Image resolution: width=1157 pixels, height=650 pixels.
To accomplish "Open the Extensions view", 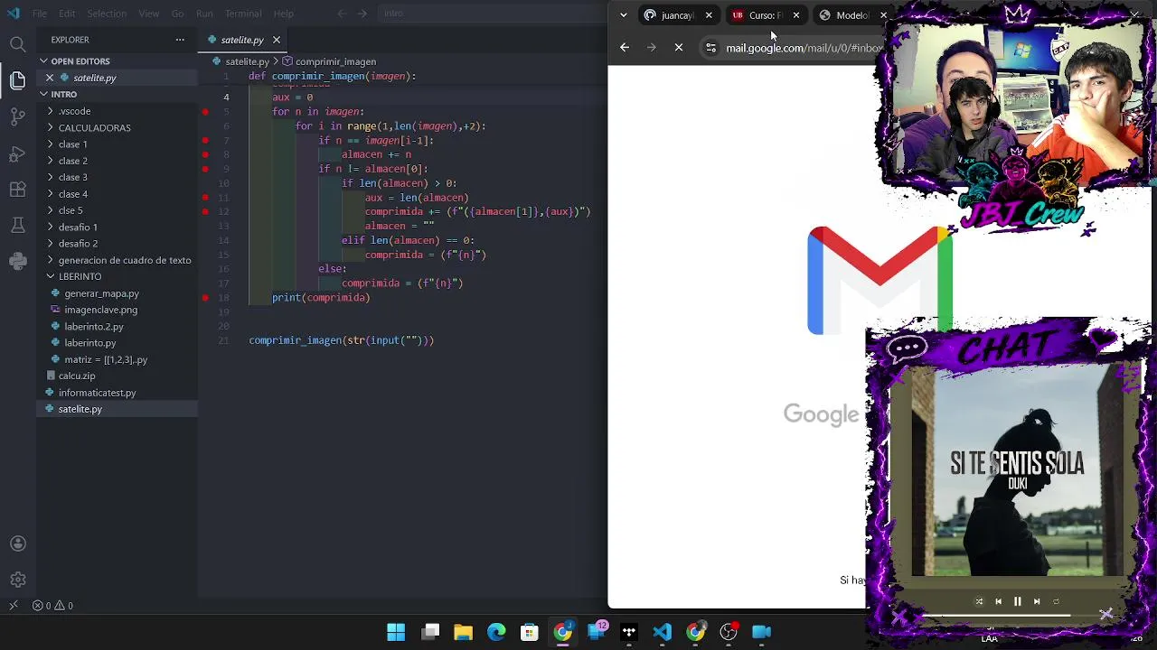I will [17, 190].
